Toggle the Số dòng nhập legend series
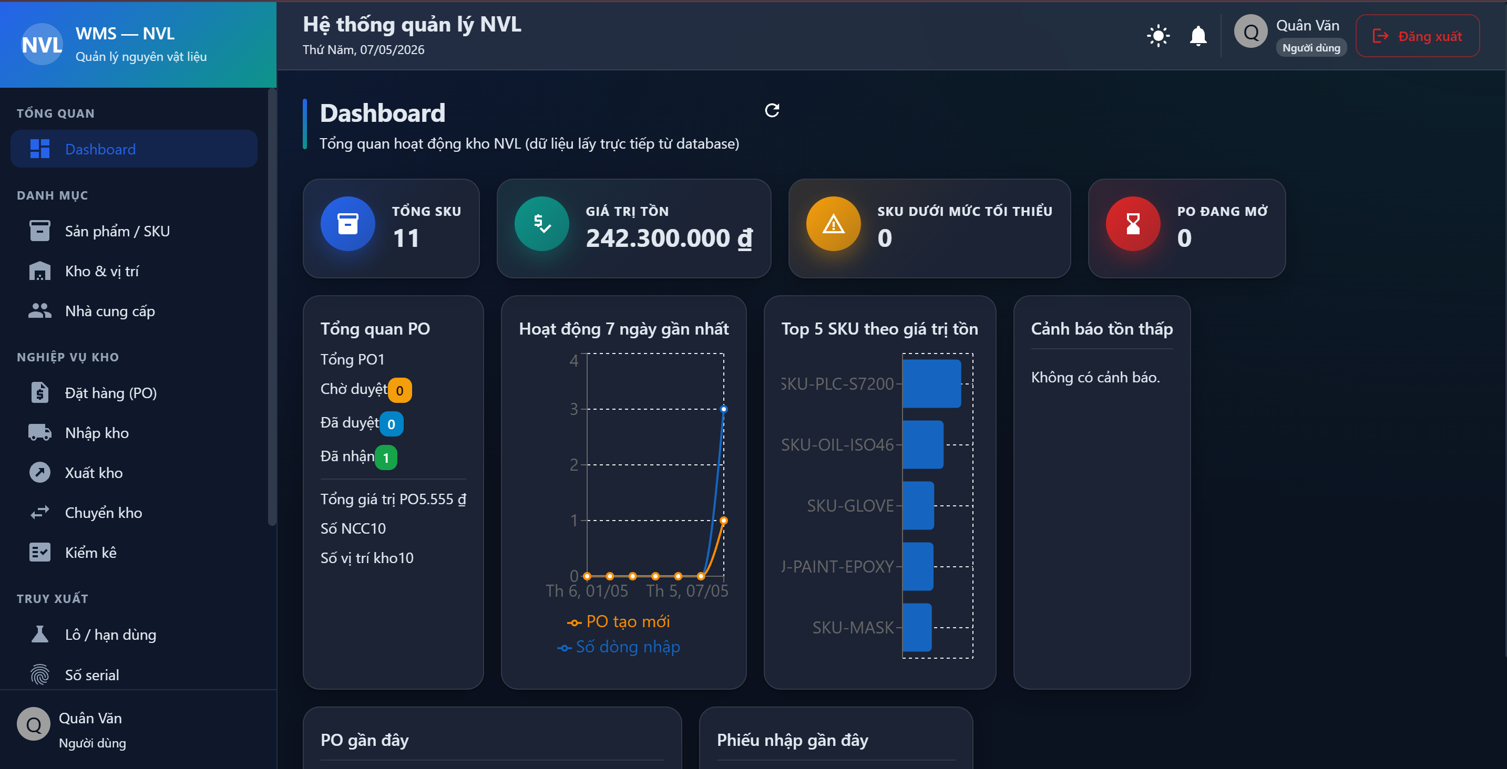Screen dimensions: 1507x769 coord(618,646)
